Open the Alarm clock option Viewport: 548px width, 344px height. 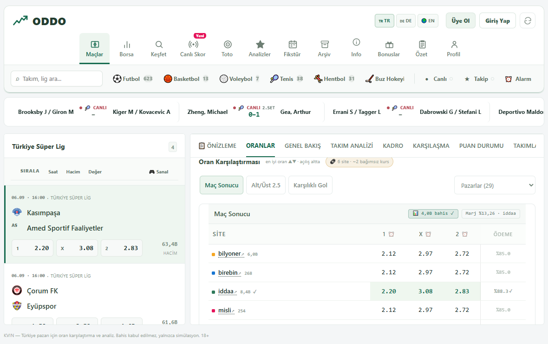click(x=518, y=79)
